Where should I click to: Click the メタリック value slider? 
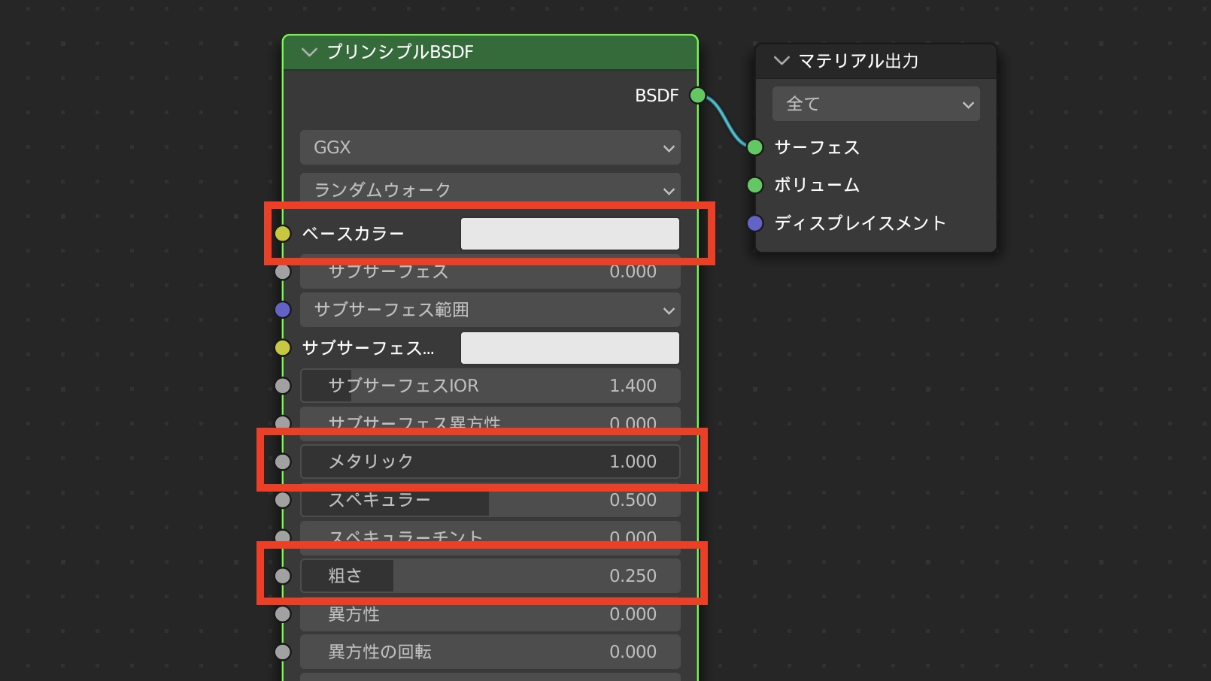tap(490, 462)
